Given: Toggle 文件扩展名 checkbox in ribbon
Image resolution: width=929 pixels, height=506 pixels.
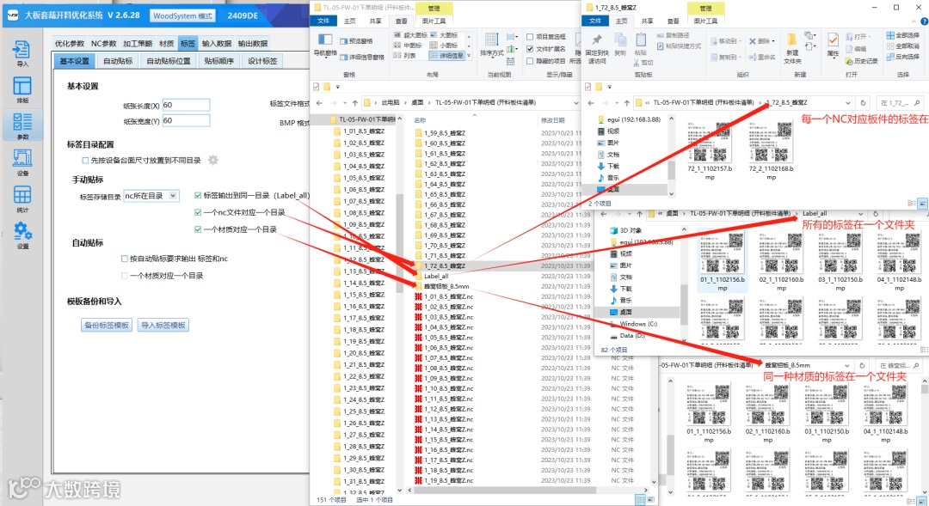Looking at the screenshot, I should [x=530, y=48].
